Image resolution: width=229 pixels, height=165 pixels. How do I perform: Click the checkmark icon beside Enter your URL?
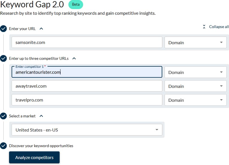pos(3,28)
